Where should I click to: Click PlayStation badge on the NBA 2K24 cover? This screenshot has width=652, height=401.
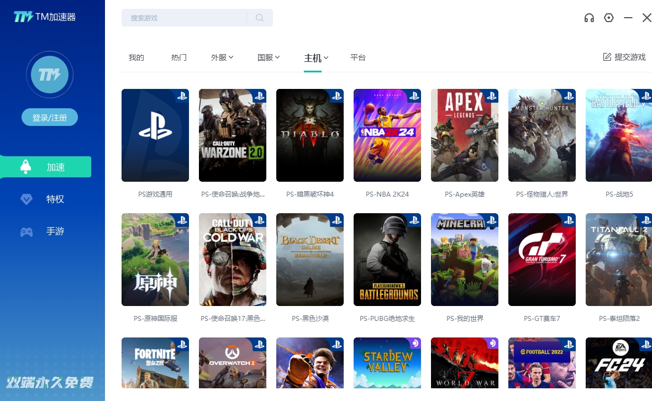[414, 97]
